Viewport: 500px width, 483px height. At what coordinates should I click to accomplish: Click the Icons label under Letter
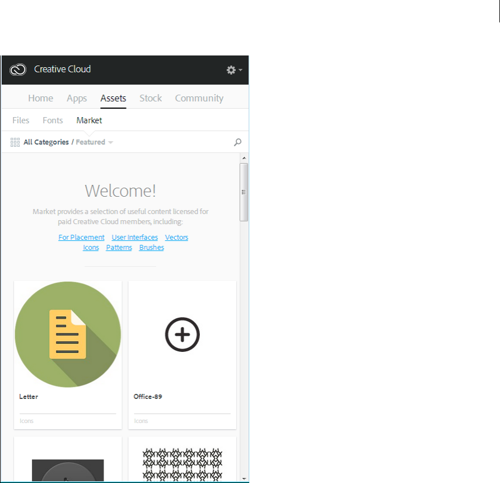click(x=26, y=421)
